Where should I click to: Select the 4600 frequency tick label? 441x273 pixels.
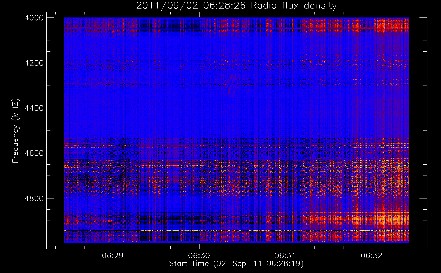pos(34,153)
